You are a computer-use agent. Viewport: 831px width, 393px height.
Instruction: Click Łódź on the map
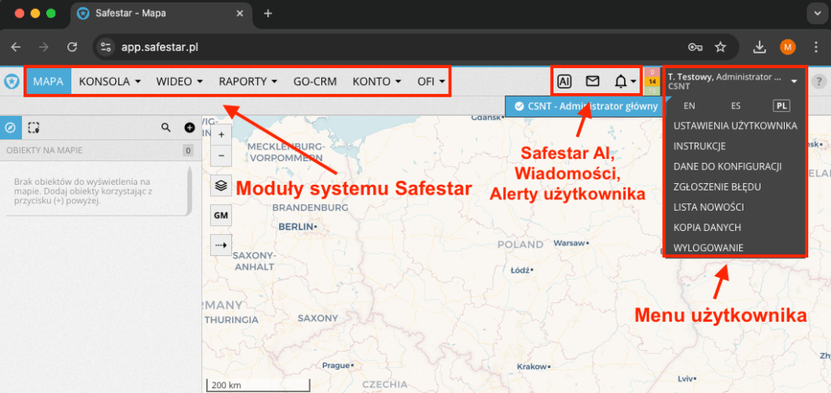521,271
